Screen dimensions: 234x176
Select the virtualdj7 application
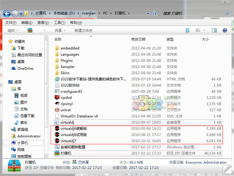(x=65, y=141)
